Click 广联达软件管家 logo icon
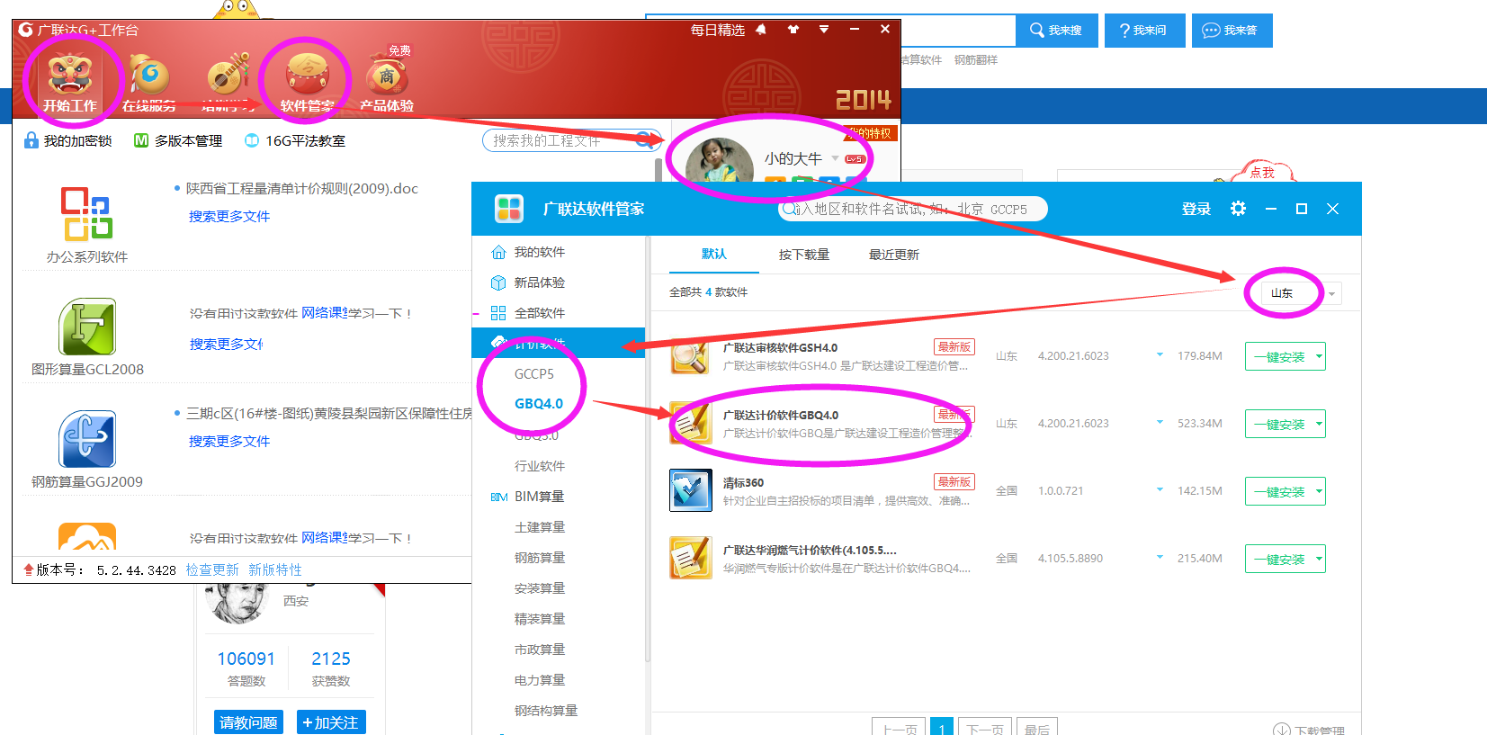1487x735 pixels. click(509, 209)
